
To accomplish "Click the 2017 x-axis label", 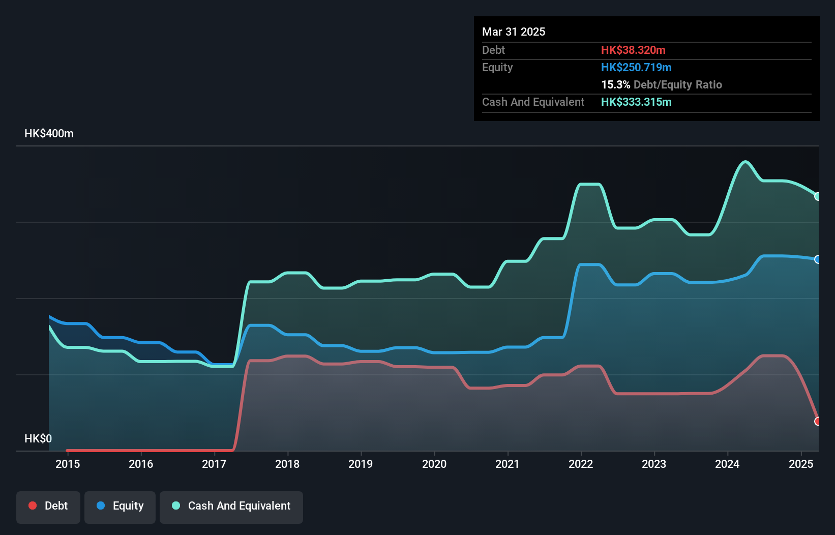I will (x=214, y=464).
